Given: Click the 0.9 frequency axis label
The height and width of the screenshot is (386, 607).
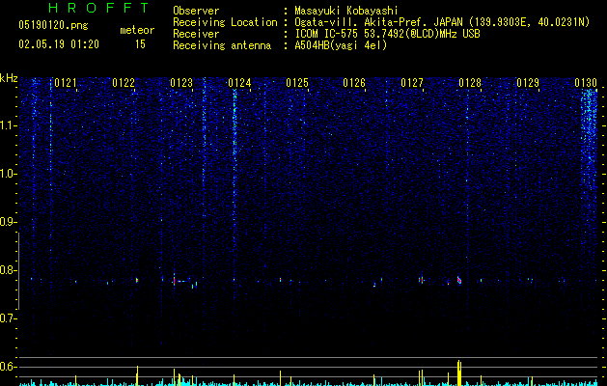Looking at the screenshot, I should point(9,222).
